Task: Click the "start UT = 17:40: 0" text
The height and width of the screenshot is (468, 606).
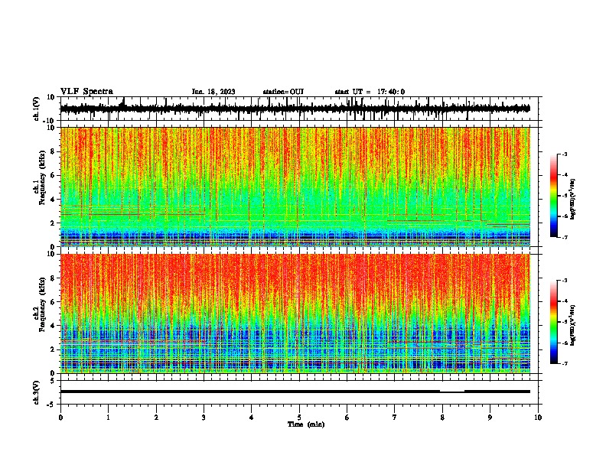Action: coord(370,92)
